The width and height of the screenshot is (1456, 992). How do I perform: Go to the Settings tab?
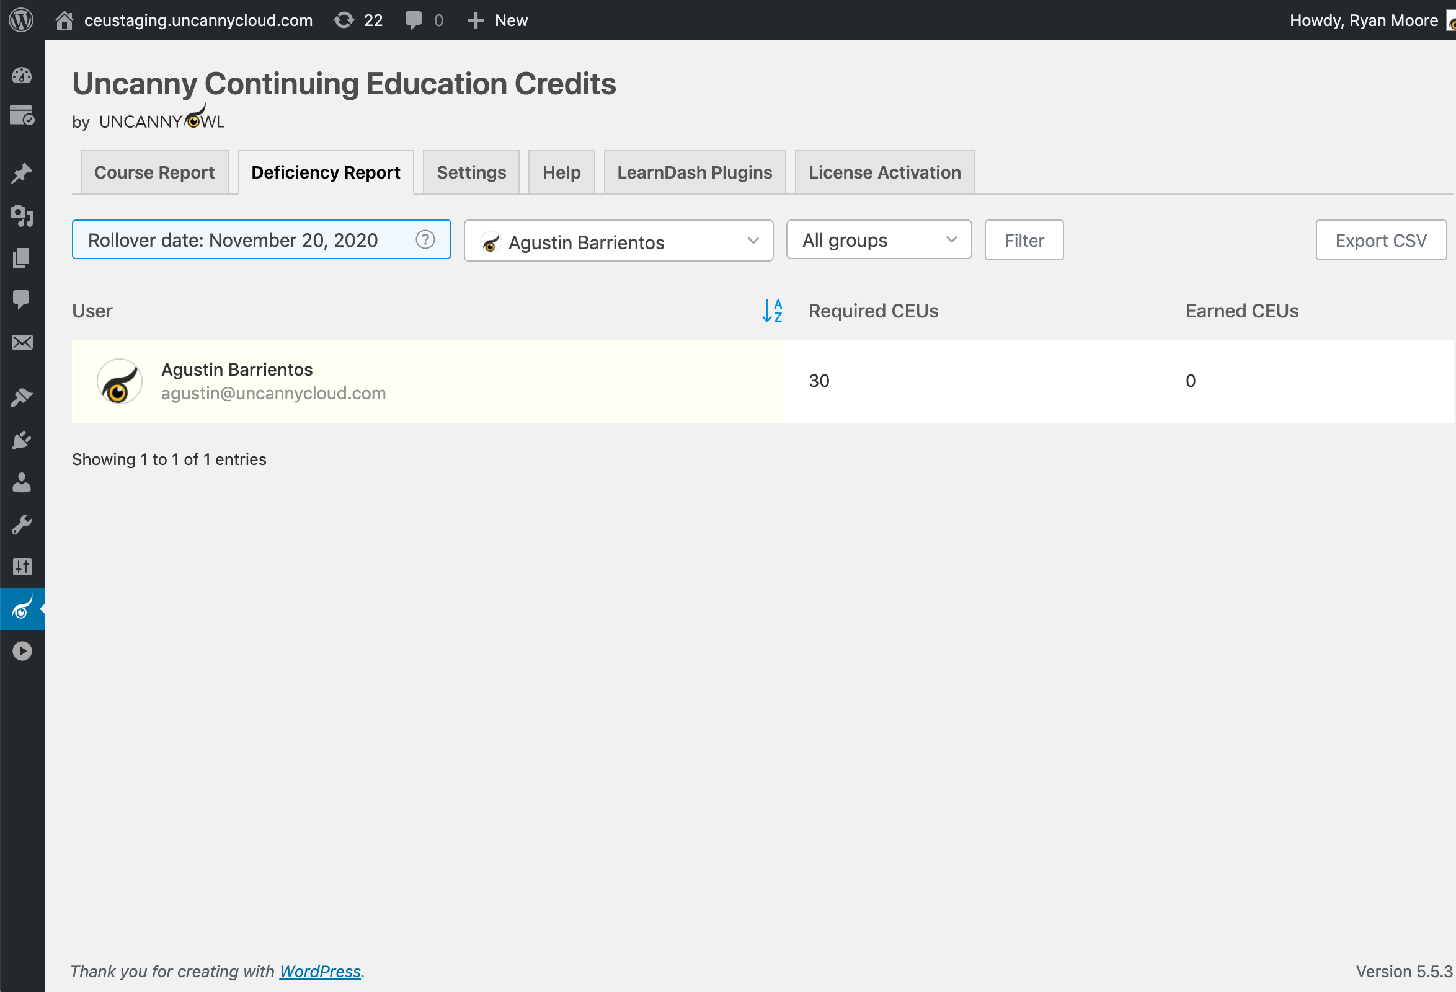(471, 172)
